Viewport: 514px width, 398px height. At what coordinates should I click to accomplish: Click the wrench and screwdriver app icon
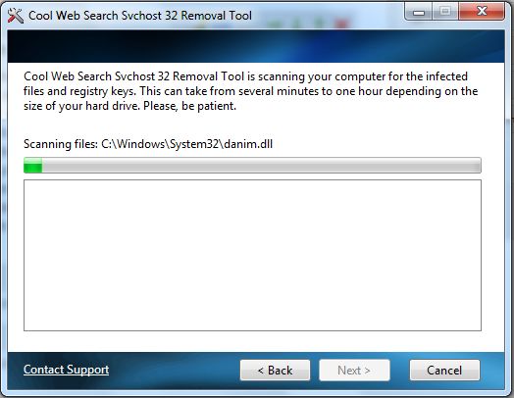point(16,16)
